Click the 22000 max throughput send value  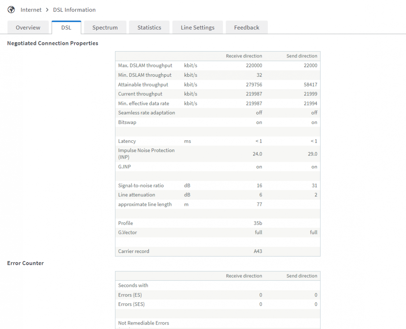click(x=310, y=65)
